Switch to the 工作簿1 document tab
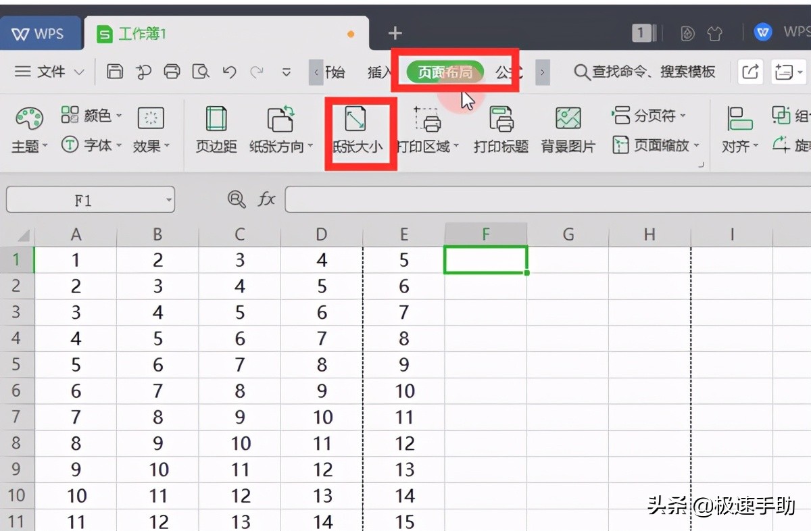 (226, 34)
